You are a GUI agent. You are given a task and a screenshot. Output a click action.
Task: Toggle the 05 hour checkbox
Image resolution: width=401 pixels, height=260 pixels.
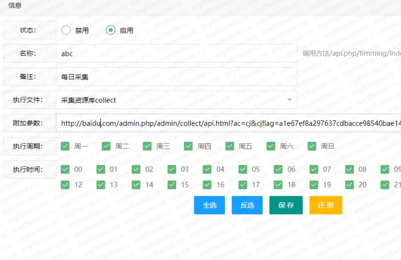pyautogui.click(x=243, y=169)
